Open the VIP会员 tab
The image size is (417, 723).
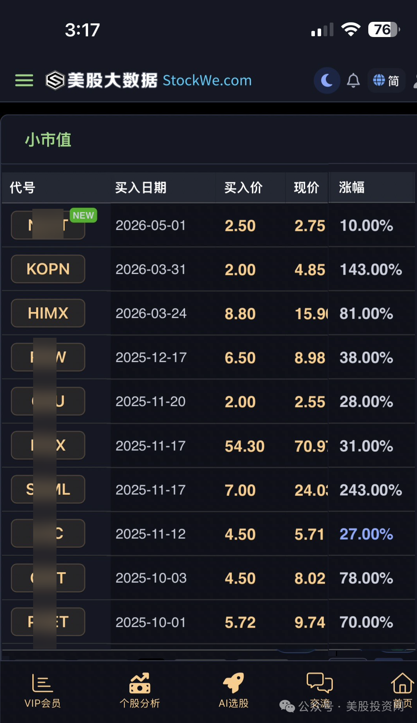(x=42, y=691)
